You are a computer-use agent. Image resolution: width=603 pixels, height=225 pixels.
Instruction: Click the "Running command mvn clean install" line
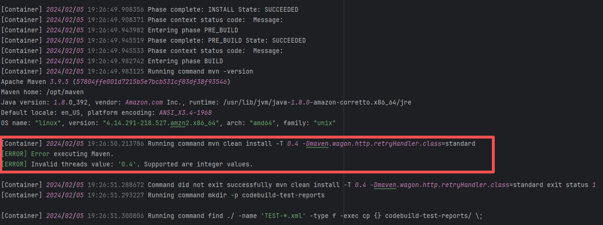coord(311,143)
